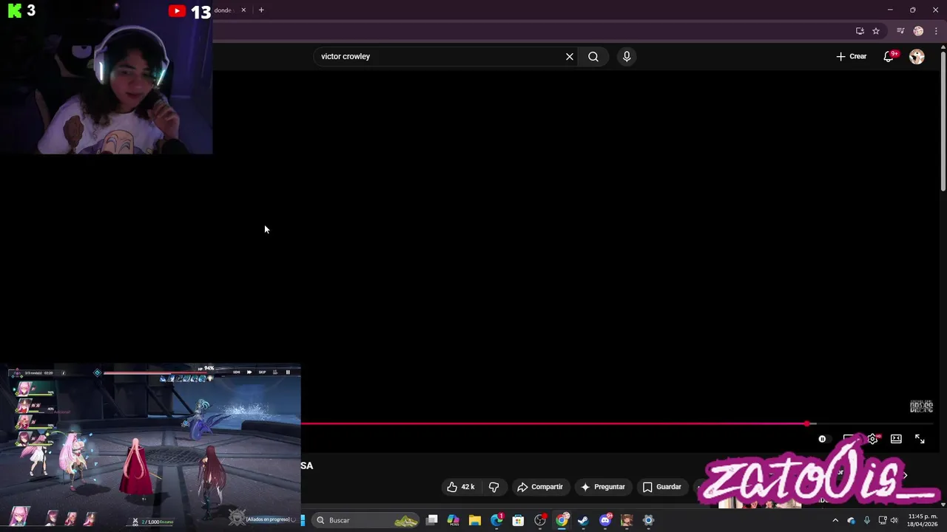The image size is (947, 532).
Task: Switch to Google Chrome in the taskbar
Action: pos(562,520)
